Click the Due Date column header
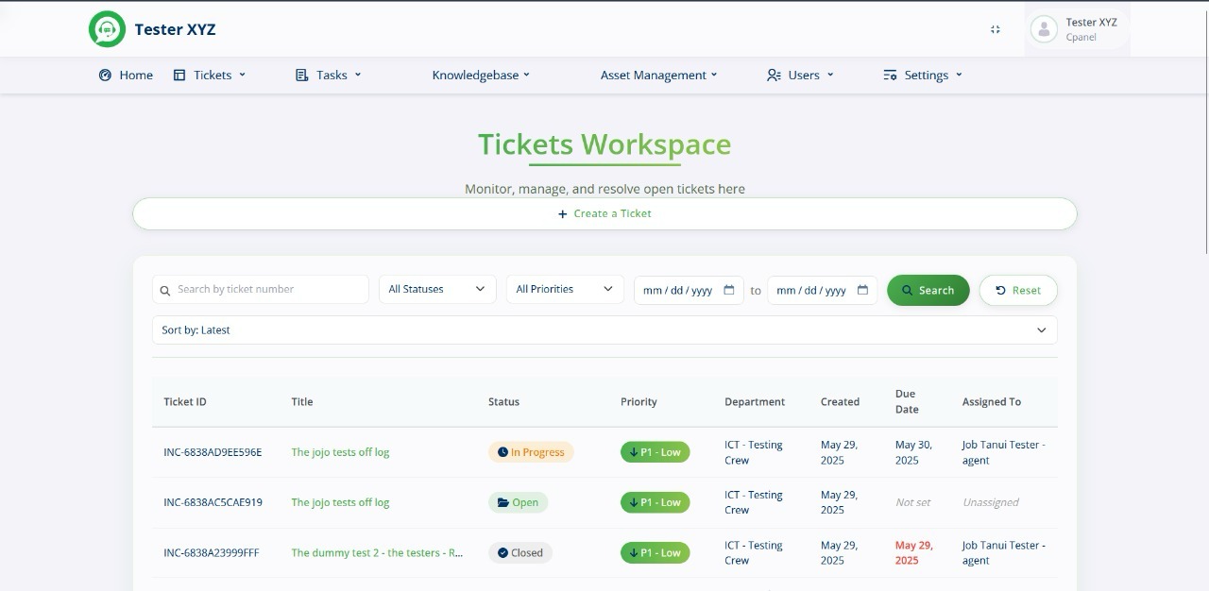Screen dimensions: 1209x591 click(907, 401)
